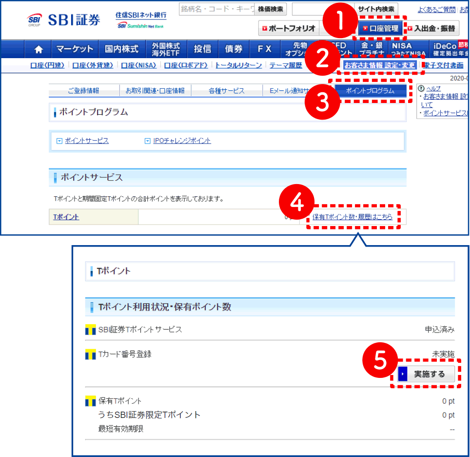
Task: Switch to the ポイントプログラム tab
Action: tap(370, 91)
